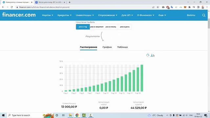
Task: Click the financer.com logo
Action: pos(19,15)
